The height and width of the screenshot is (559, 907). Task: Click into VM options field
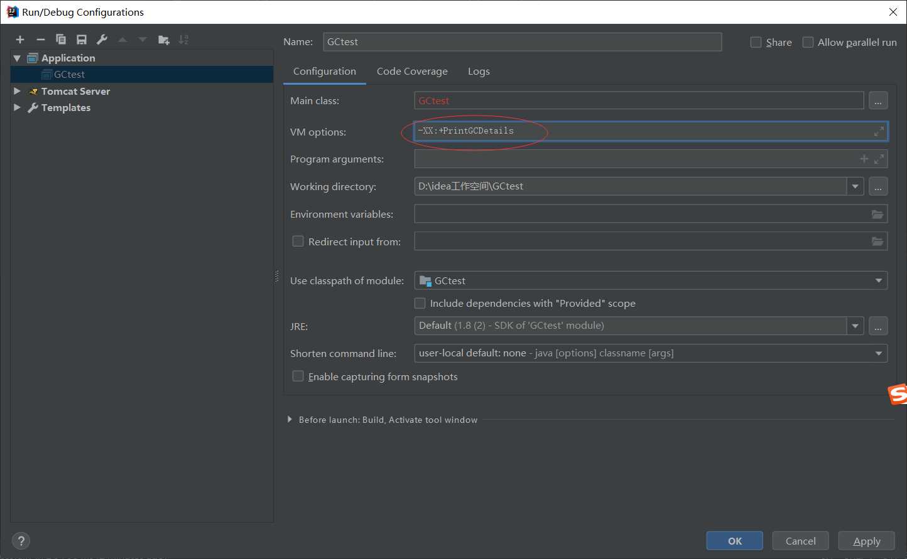point(651,131)
